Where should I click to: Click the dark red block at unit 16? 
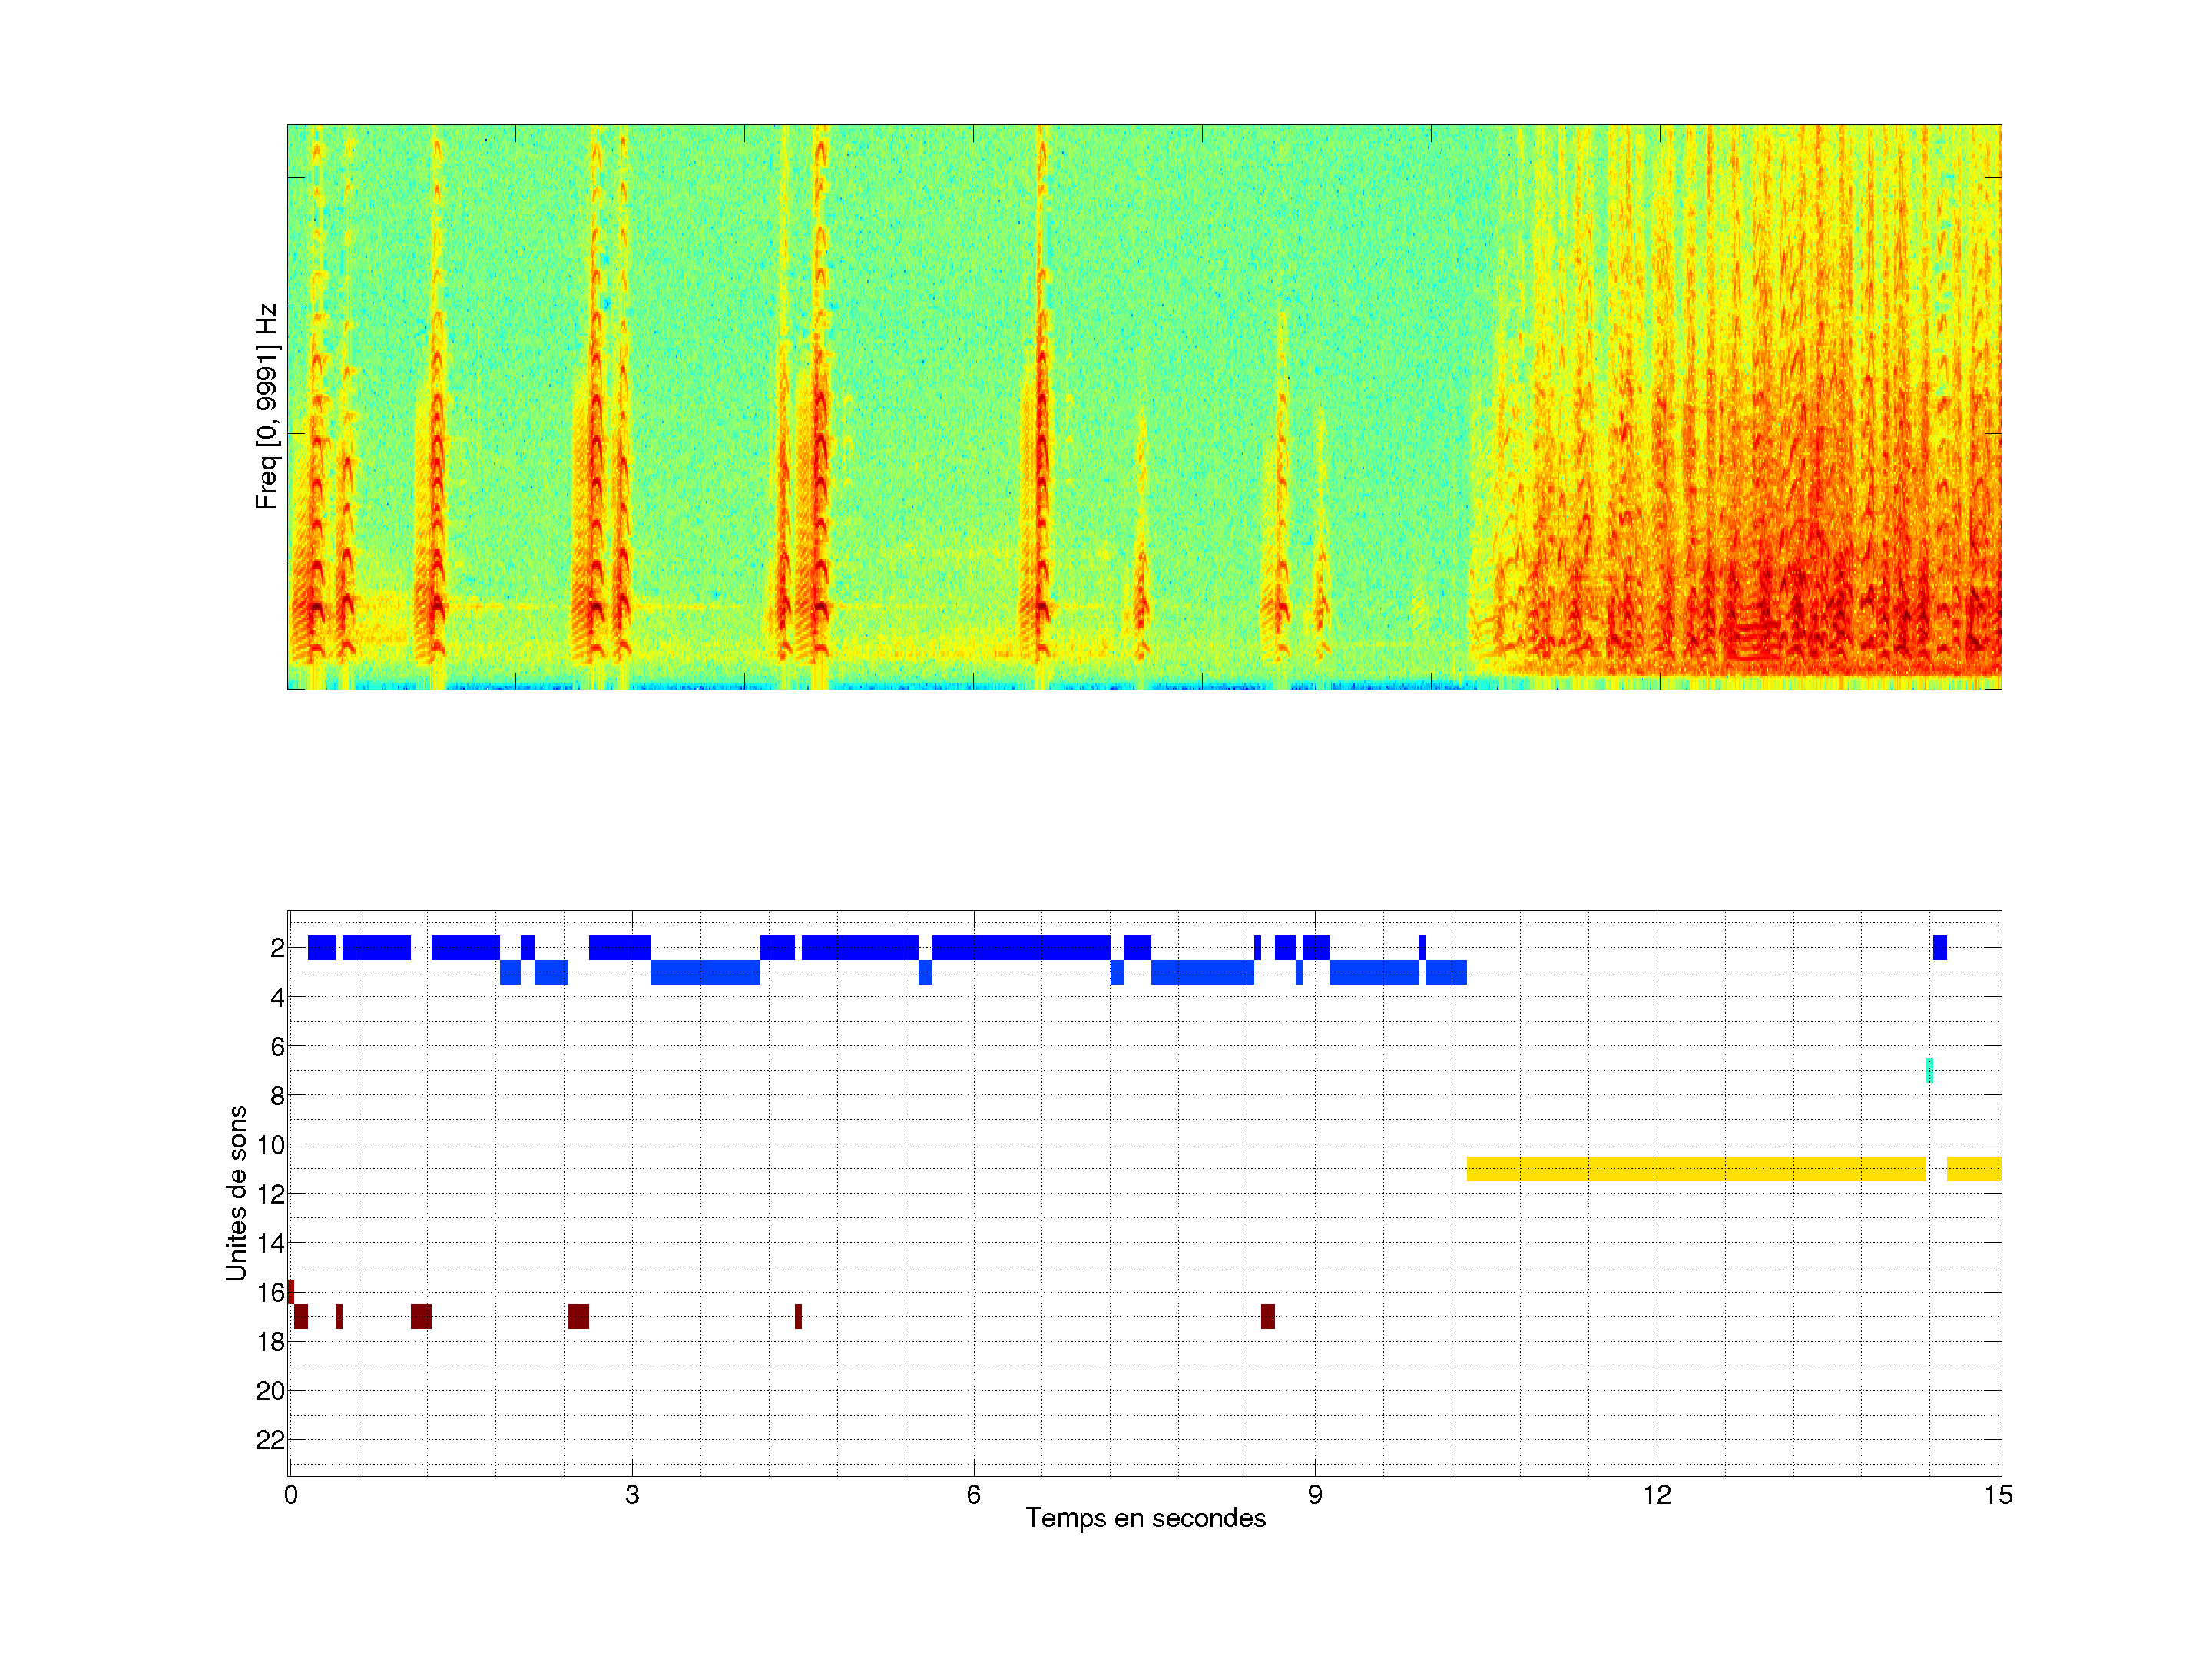[x=290, y=1291]
